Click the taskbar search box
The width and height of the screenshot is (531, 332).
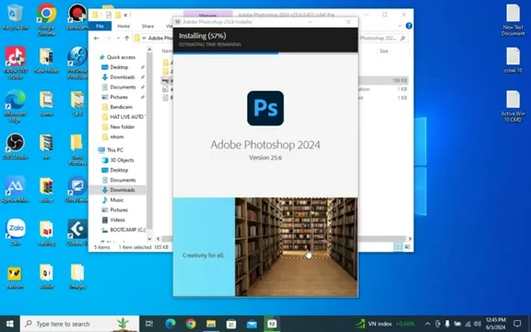[x=79, y=324]
